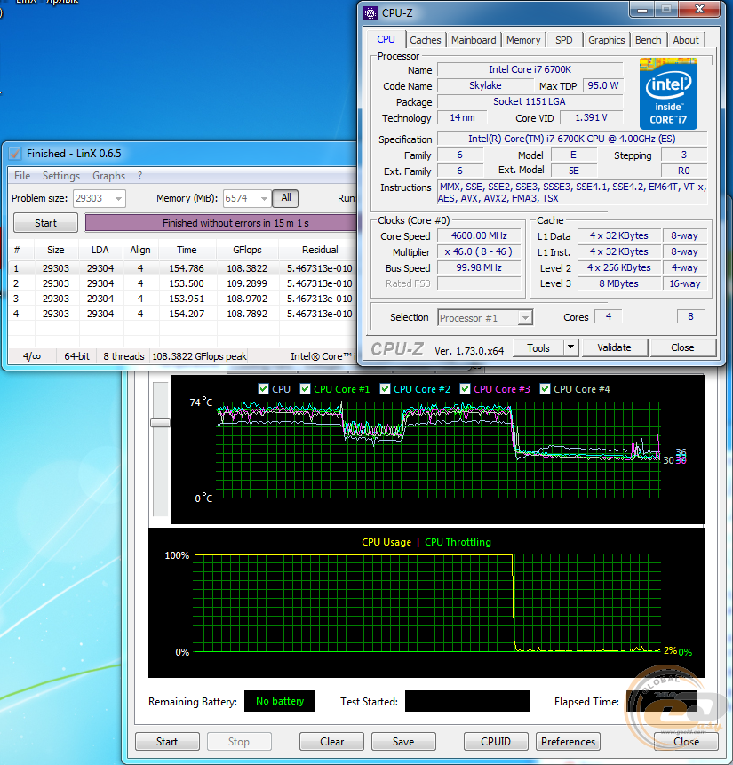Switch to the SPD tab
This screenshot has height=765, width=733.
563,40
